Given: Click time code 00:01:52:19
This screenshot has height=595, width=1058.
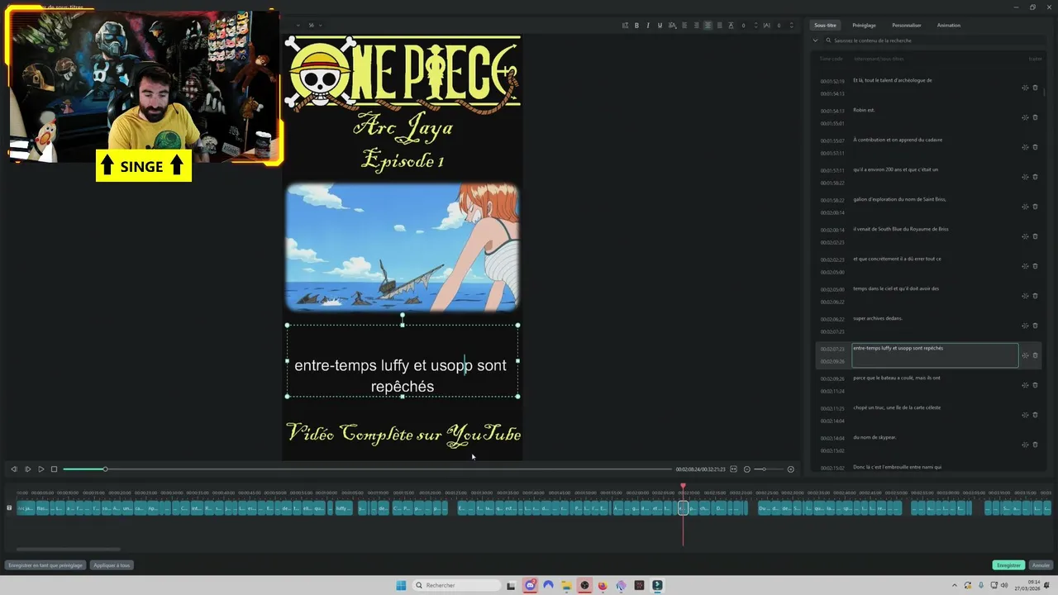Looking at the screenshot, I should [x=832, y=82].
